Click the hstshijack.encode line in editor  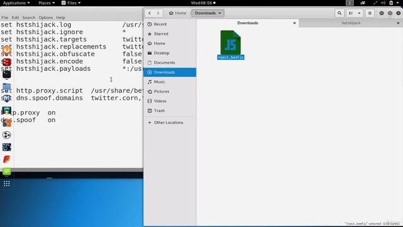pos(71,61)
